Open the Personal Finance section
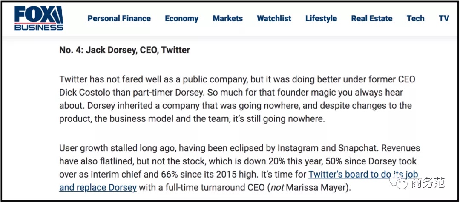This screenshot has width=460, height=203. tap(119, 18)
